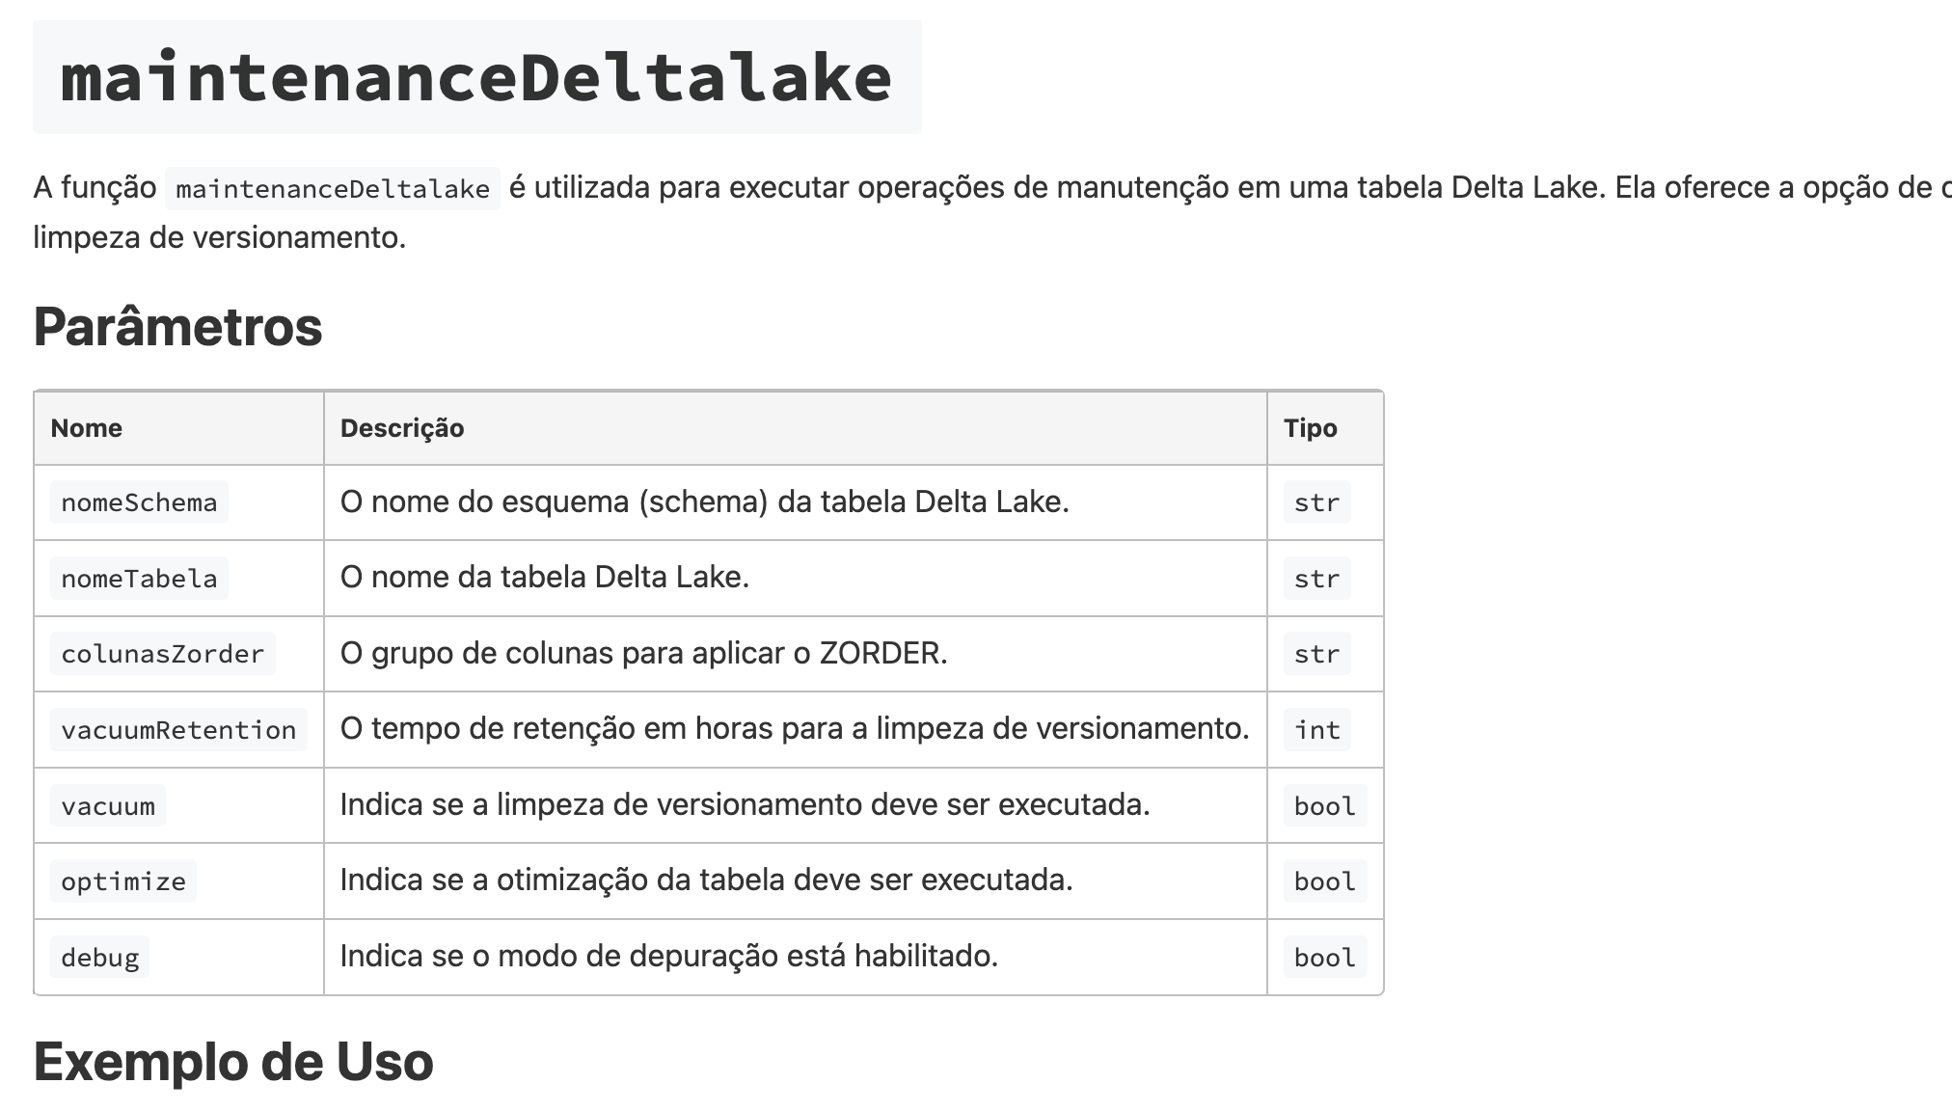Screen dimensions: 1952x1111
Task: Click the maintenanceDeltalake page title
Action: (x=476, y=77)
